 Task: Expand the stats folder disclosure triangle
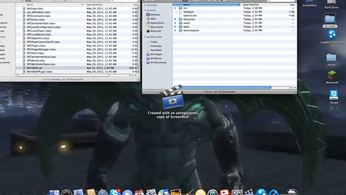(175, 27)
